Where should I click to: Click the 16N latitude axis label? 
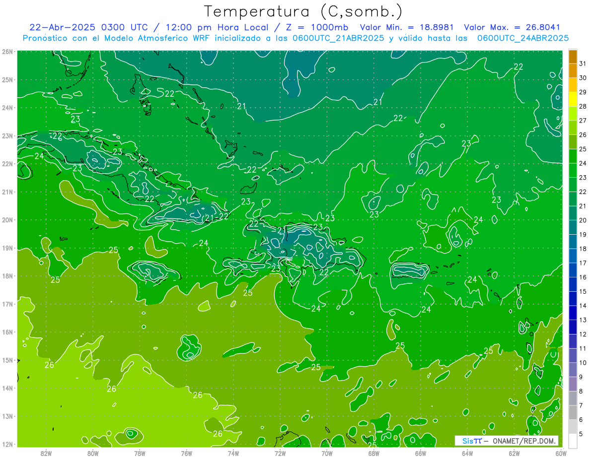(x=7, y=332)
